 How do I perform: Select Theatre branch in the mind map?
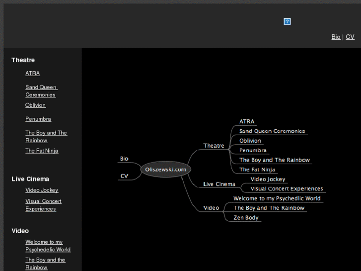(x=214, y=146)
